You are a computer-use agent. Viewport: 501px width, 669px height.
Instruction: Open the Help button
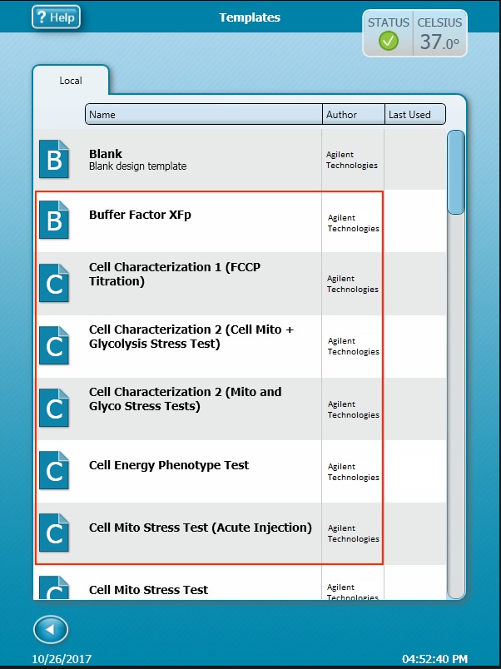point(57,17)
